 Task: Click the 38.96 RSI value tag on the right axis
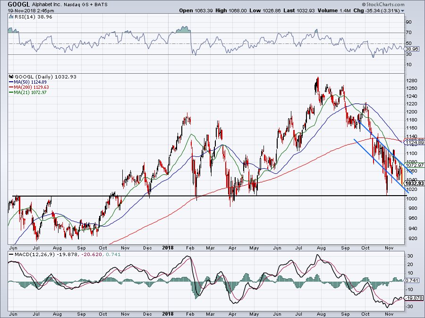click(412, 49)
